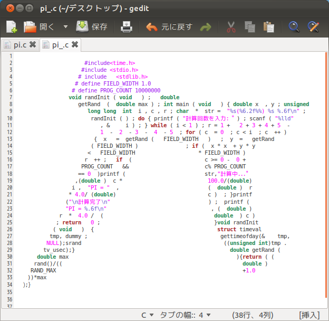
Task: Close the pi.c tab
Action: (x=33, y=44)
